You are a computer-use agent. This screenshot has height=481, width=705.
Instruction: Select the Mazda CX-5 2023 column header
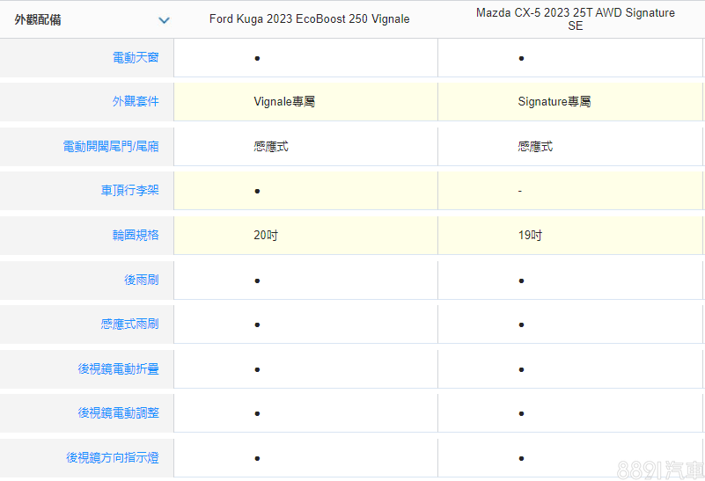click(x=575, y=19)
